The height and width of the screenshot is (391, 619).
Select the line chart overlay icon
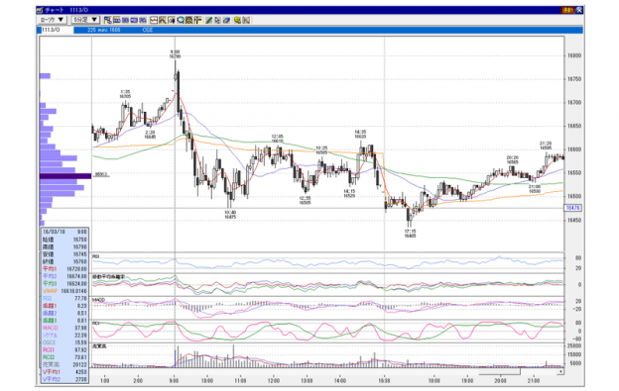pyautogui.click(x=154, y=20)
